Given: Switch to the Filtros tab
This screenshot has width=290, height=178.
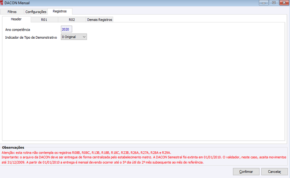Looking at the screenshot, I should (x=12, y=12).
